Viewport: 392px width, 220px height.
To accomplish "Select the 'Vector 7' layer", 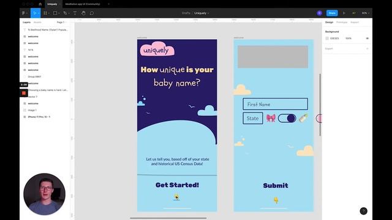I will click(x=32, y=97).
